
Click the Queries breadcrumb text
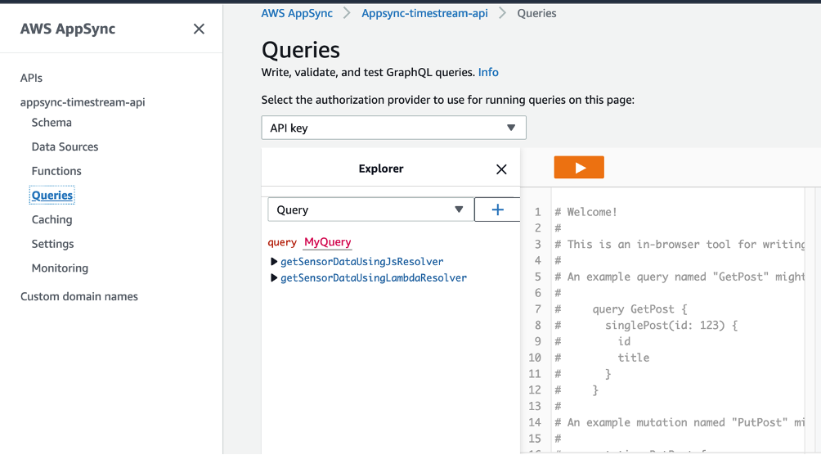click(x=536, y=14)
